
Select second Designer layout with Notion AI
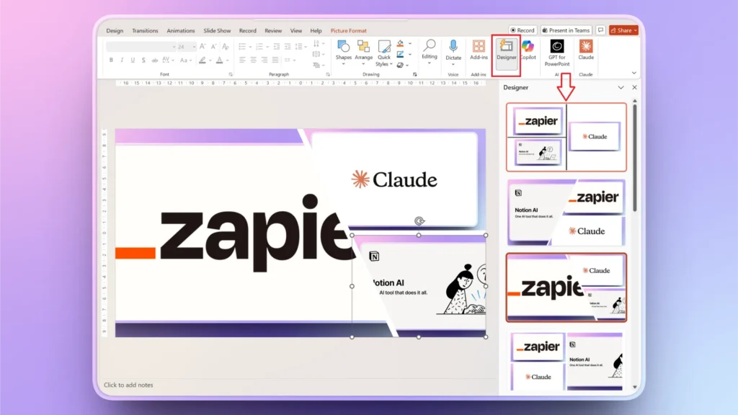pos(566,213)
